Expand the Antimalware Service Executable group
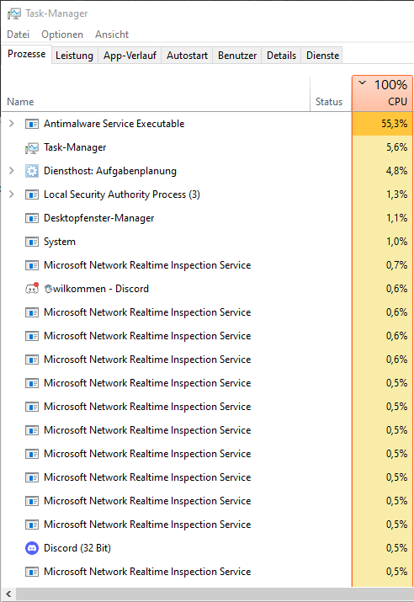The image size is (414, 602). click(x=12, y=124)
